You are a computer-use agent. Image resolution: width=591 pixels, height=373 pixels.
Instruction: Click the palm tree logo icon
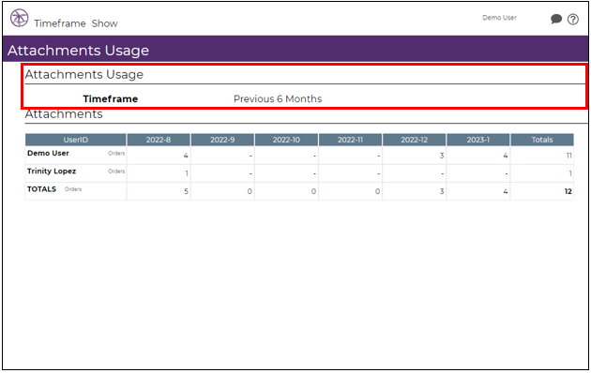[x=19, y=18]
